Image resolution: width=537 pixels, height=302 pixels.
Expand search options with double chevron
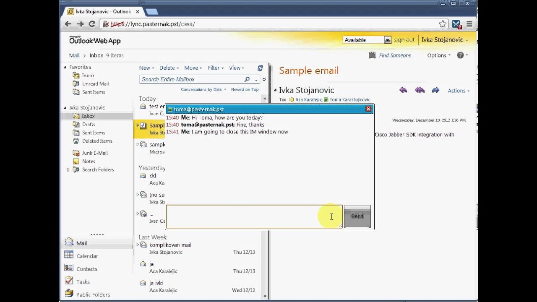[x=264, y=79]
